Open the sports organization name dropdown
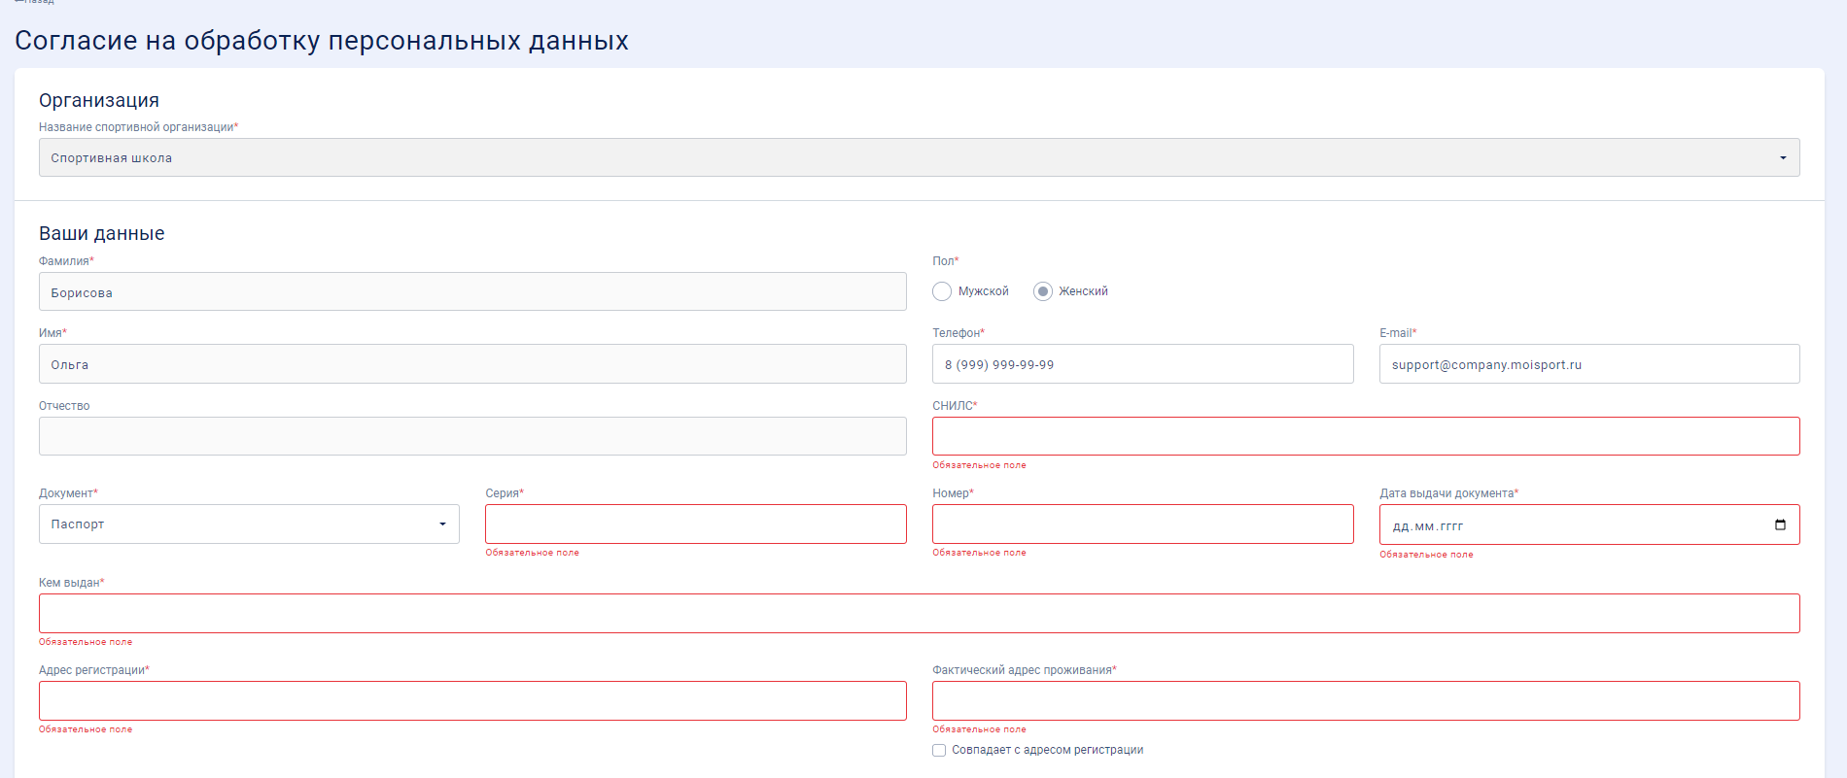Viewport: 1847px width, 778px height. pyautogui.click(x=919, y=157)
